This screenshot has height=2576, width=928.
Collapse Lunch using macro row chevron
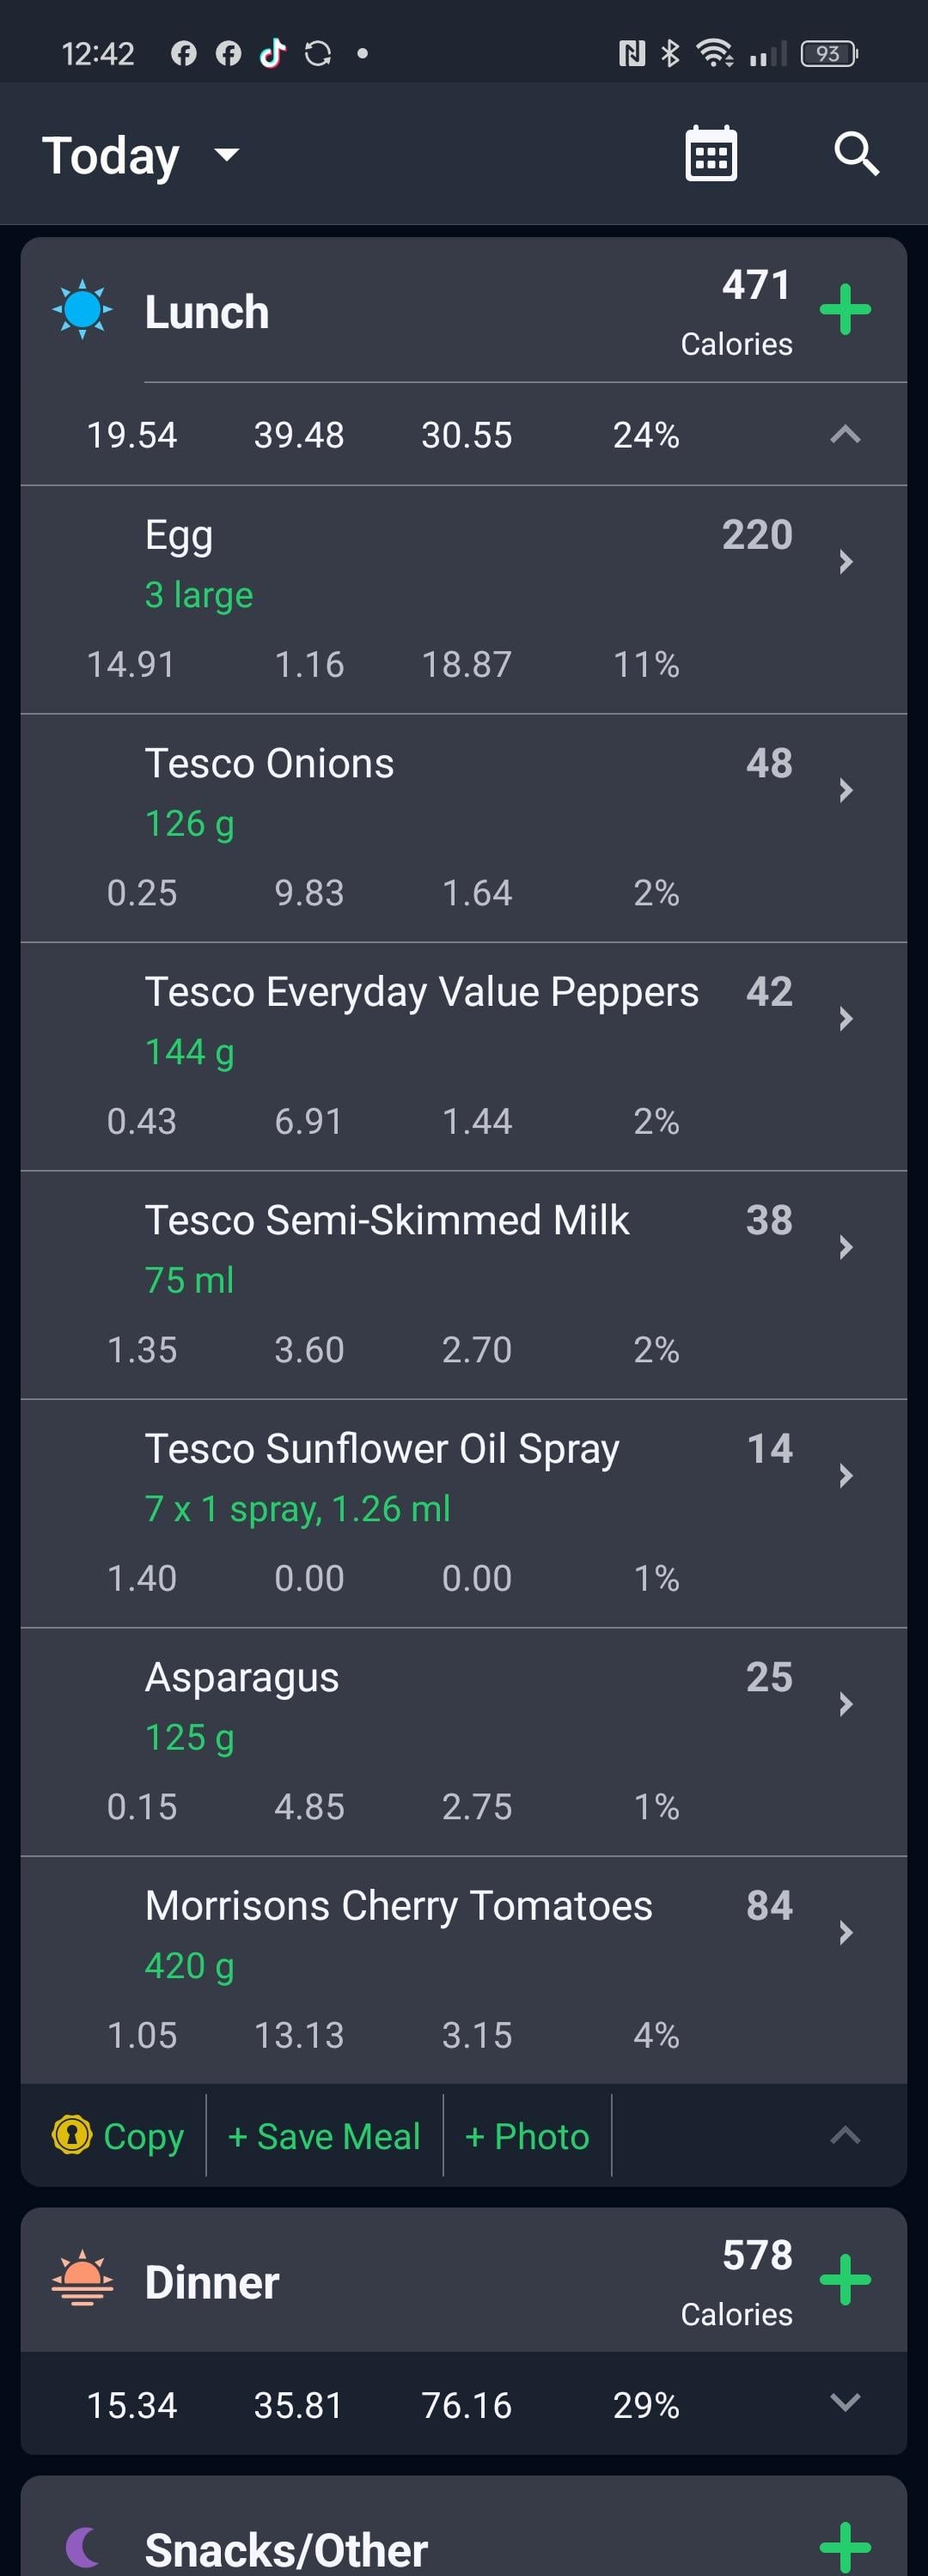coord(845,434)
